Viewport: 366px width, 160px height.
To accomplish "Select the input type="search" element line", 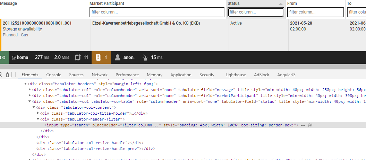I will (183, 125).
